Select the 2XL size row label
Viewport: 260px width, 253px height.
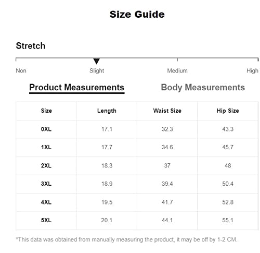[x=46, y=165]
